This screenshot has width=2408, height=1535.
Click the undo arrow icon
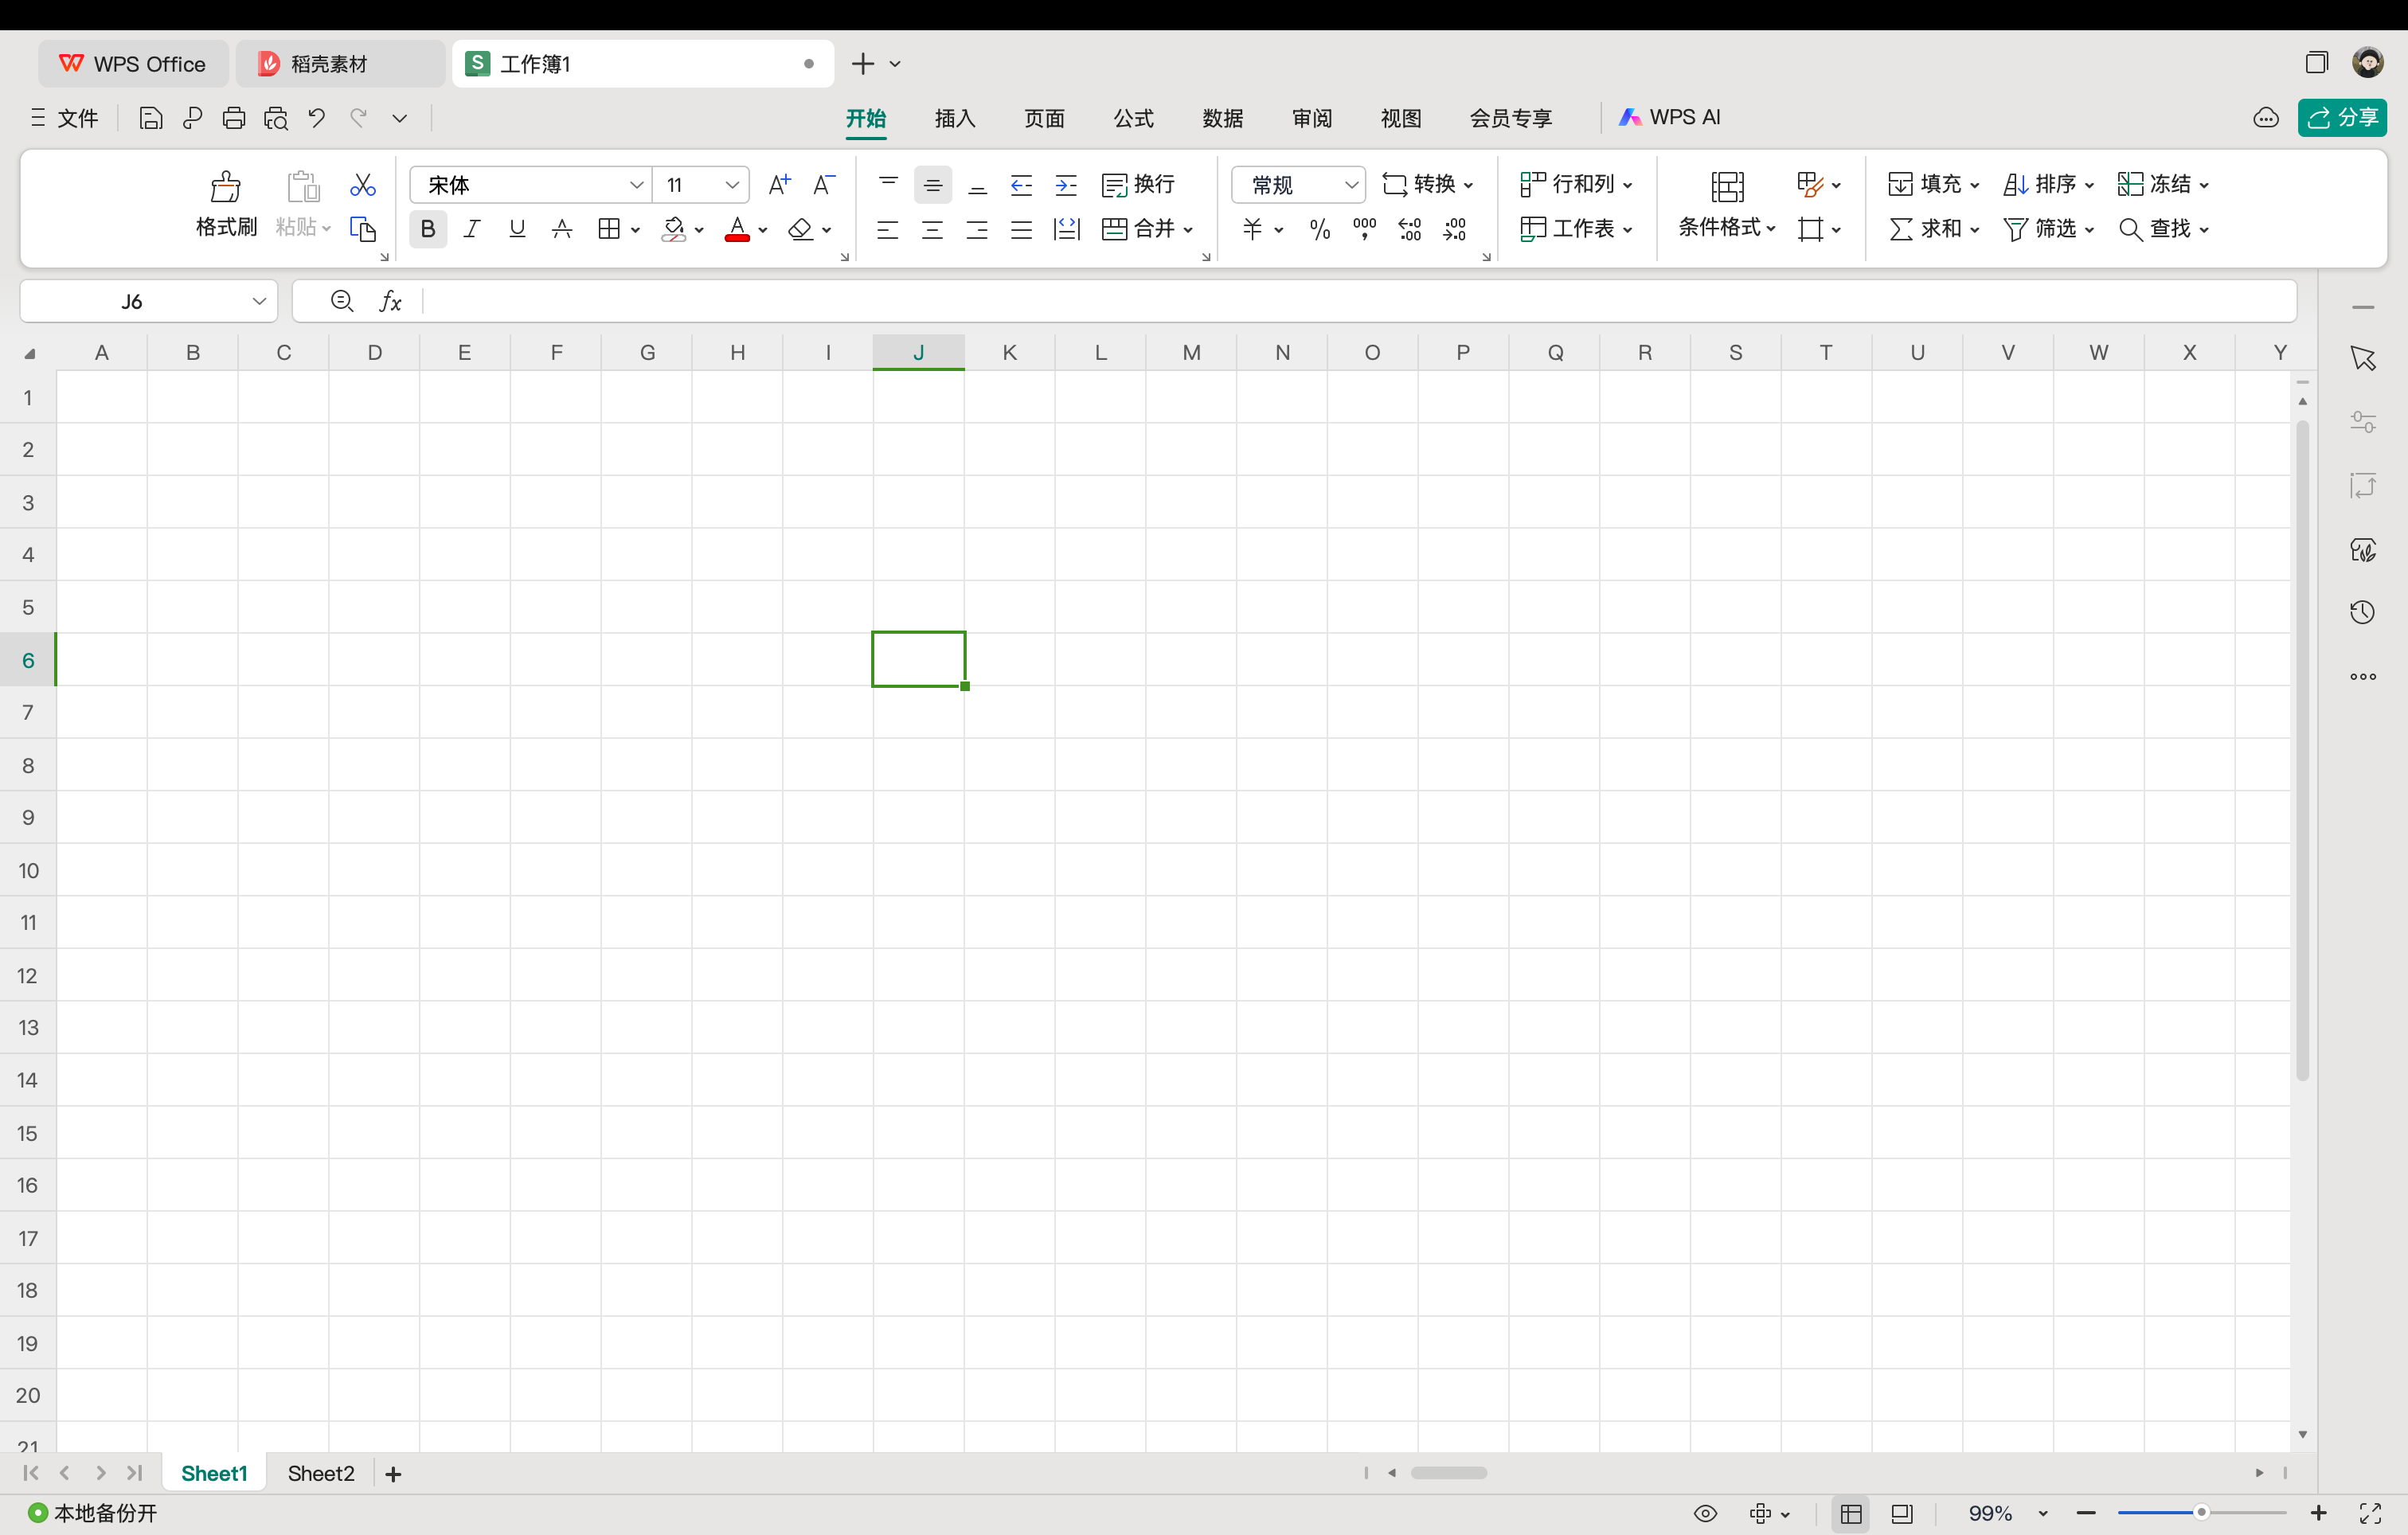[317, 118]
